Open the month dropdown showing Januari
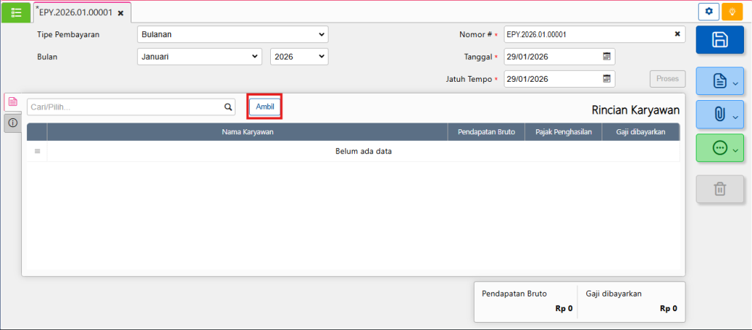The height and width of the screenshot is (330, 752). pos(199,56)
